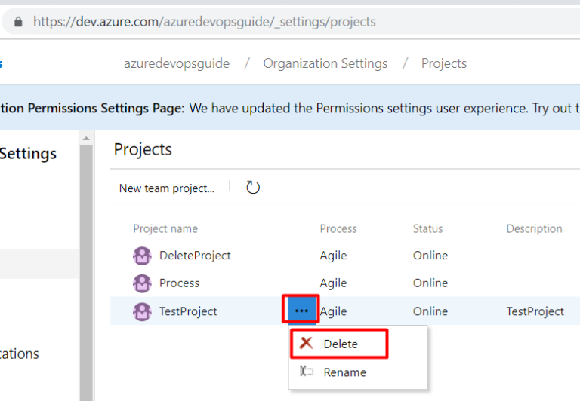Choose Rename from the context menu
The width and height of the screenshot is (580, 401).
[344, 372]
